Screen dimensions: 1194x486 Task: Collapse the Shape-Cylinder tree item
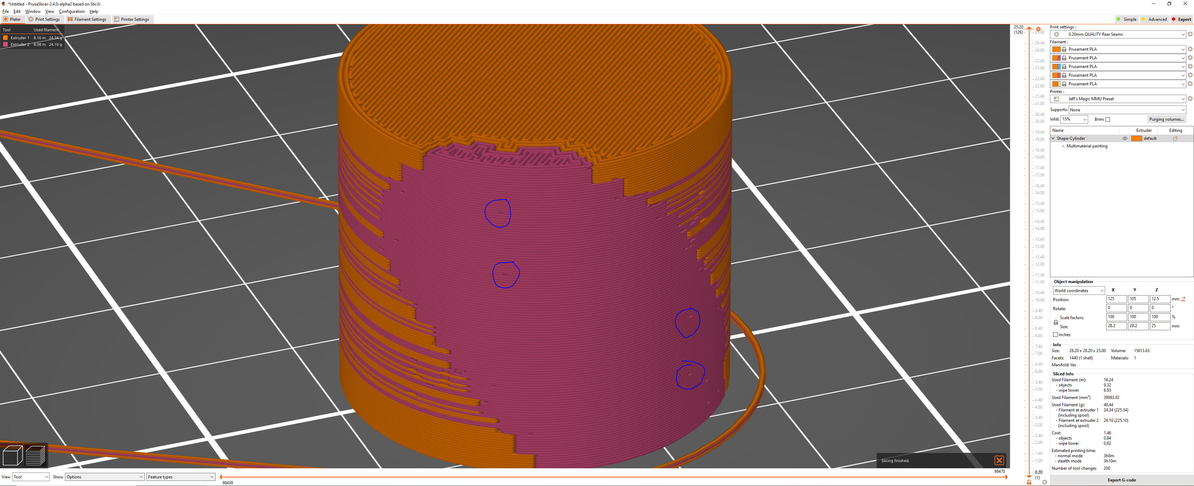pos(1053,138)
